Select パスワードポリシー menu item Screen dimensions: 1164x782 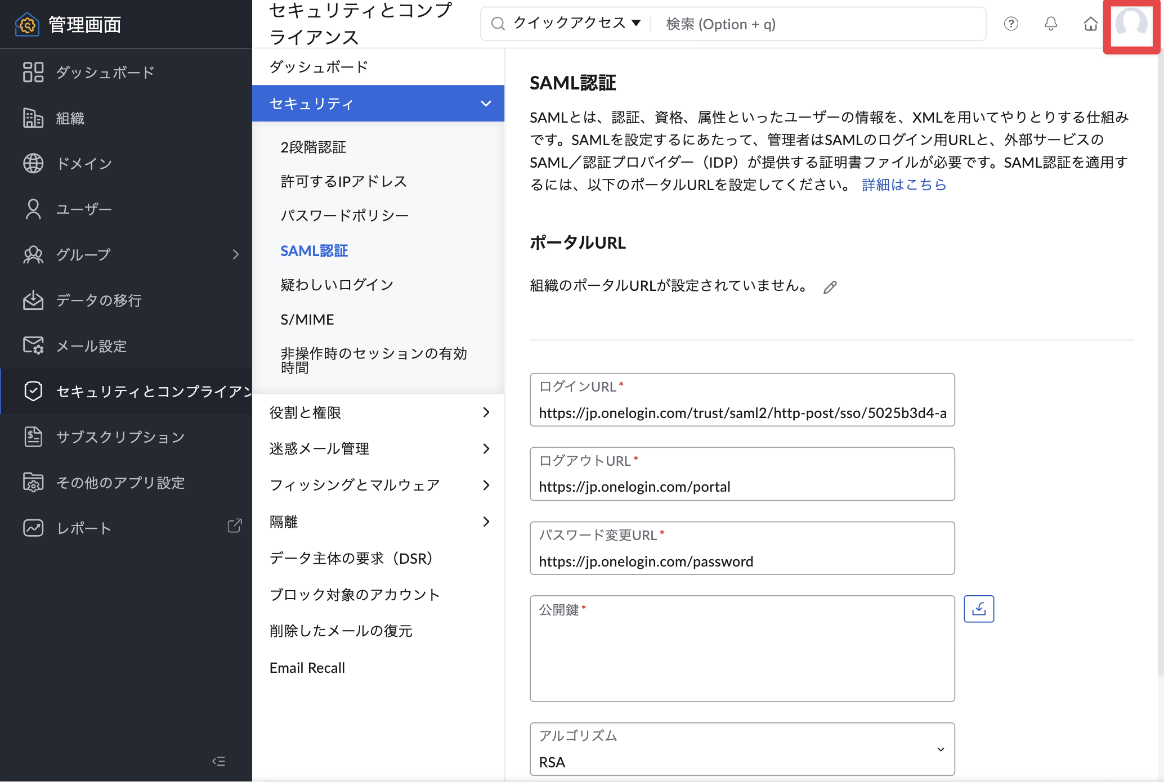click(x=344, y=215)
